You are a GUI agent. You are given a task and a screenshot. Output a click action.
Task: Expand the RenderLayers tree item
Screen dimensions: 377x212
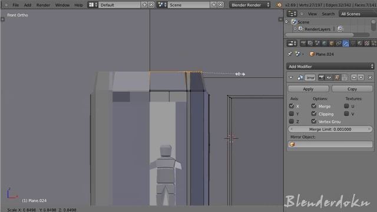295,29
